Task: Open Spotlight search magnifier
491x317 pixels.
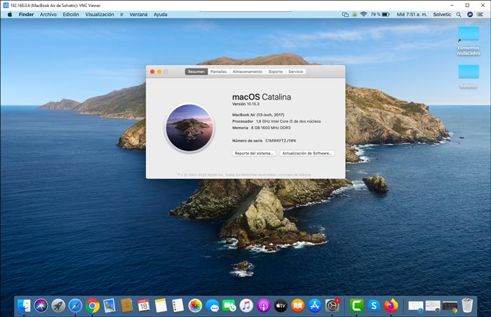Action: 459,15
